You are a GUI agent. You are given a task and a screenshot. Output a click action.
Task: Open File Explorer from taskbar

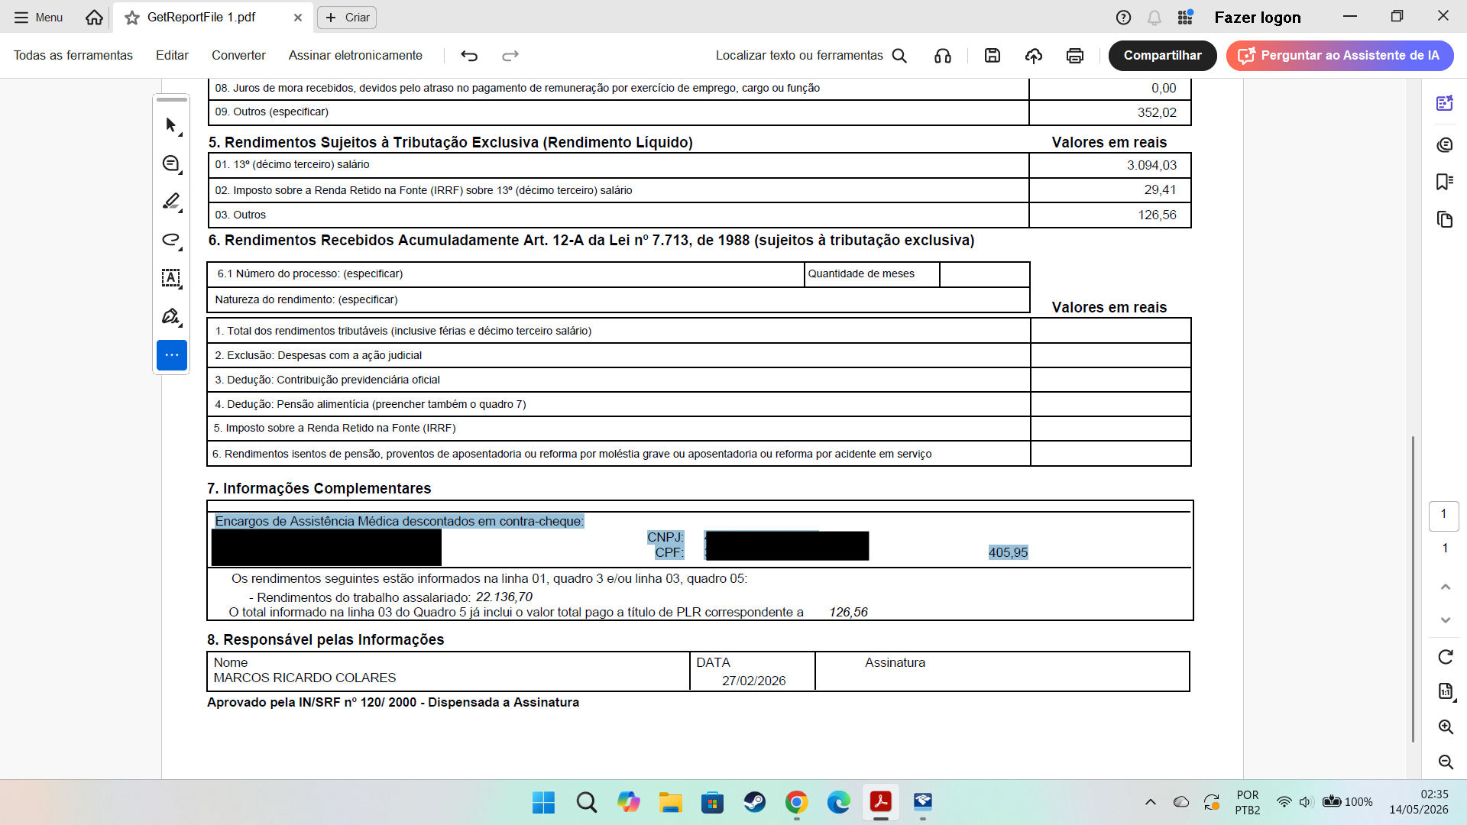pos(671,802)
